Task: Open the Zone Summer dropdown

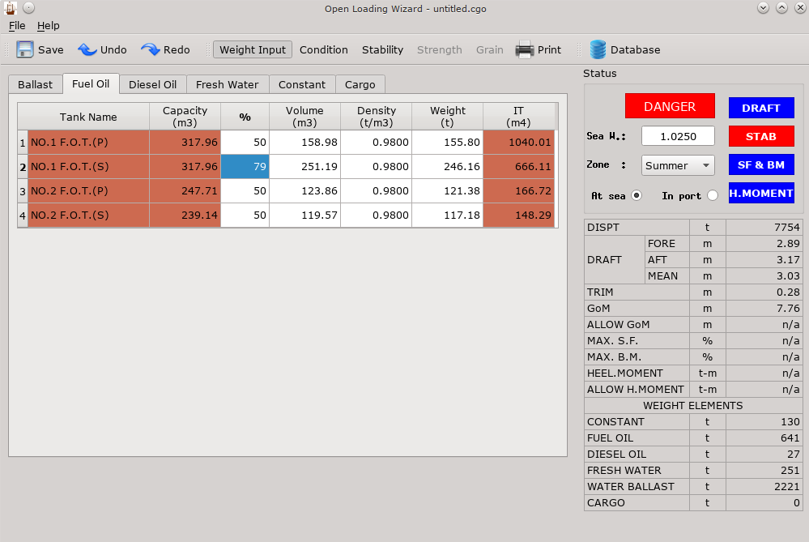Action: point(678,165)
